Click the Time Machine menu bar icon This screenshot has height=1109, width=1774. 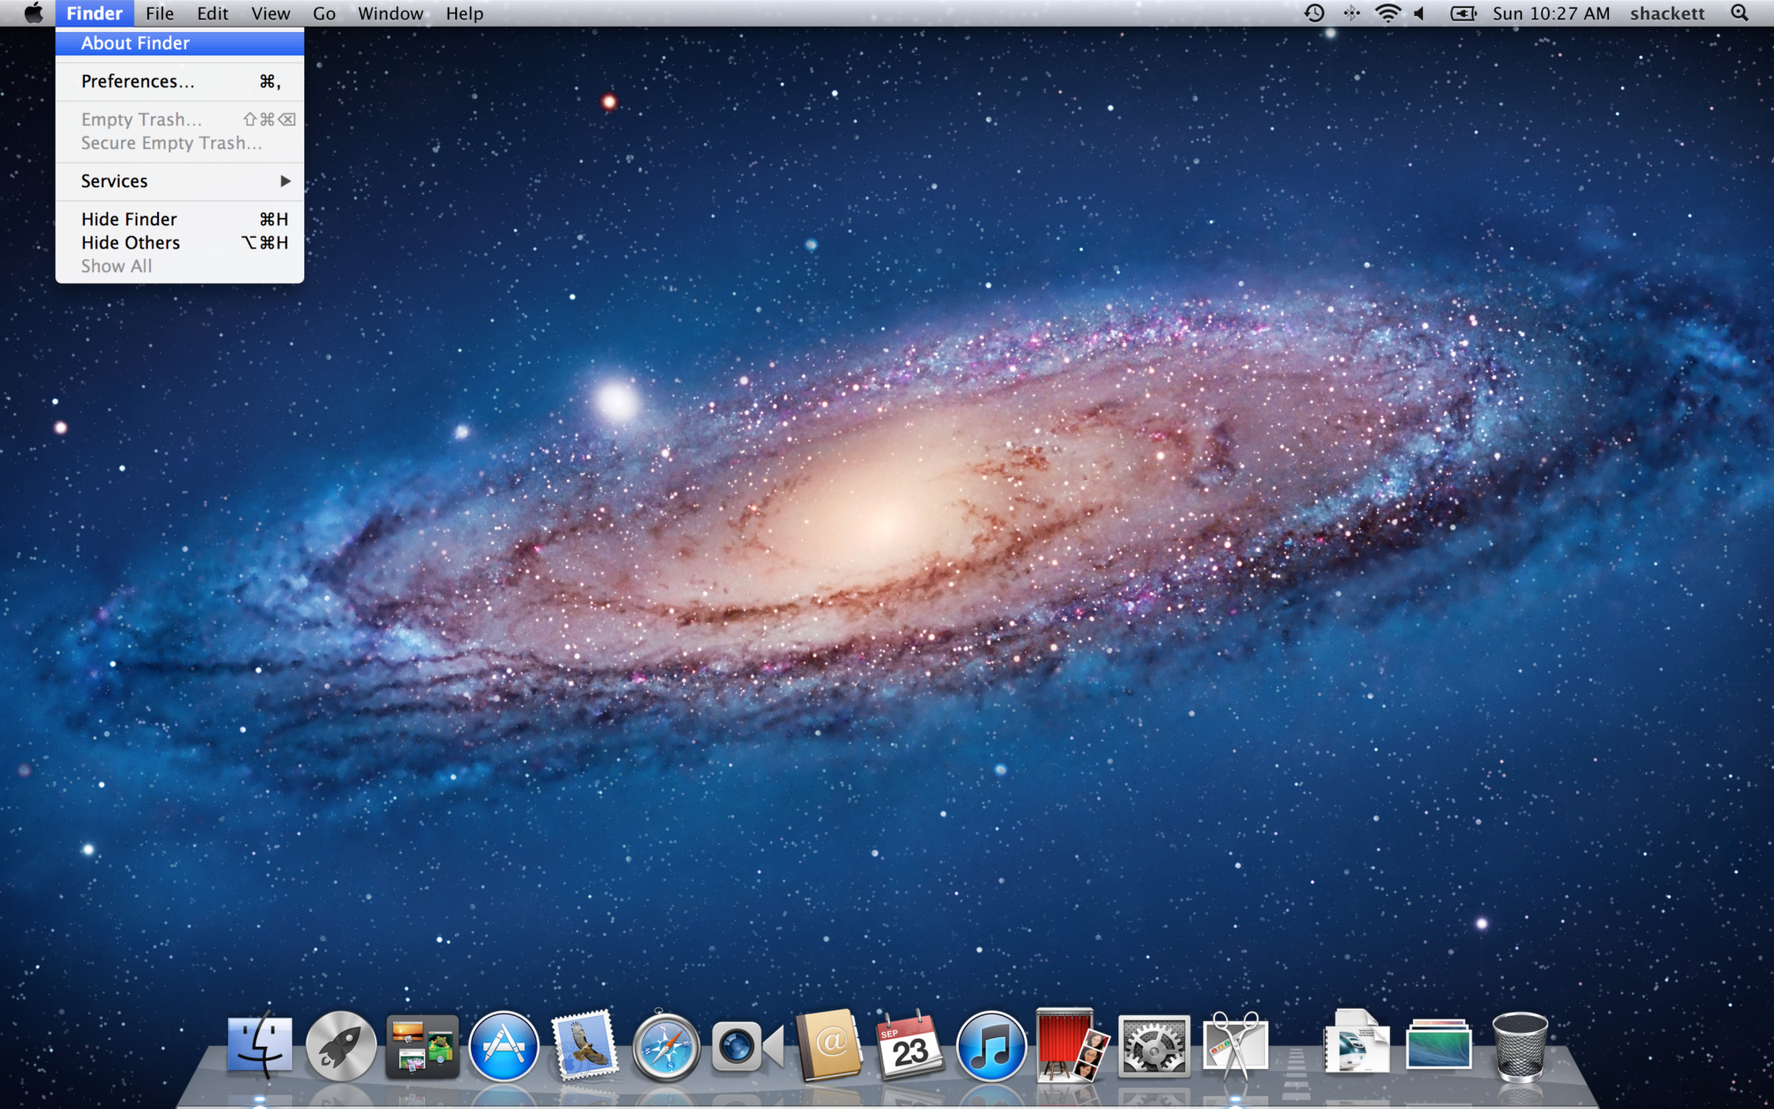point(1314,13)
